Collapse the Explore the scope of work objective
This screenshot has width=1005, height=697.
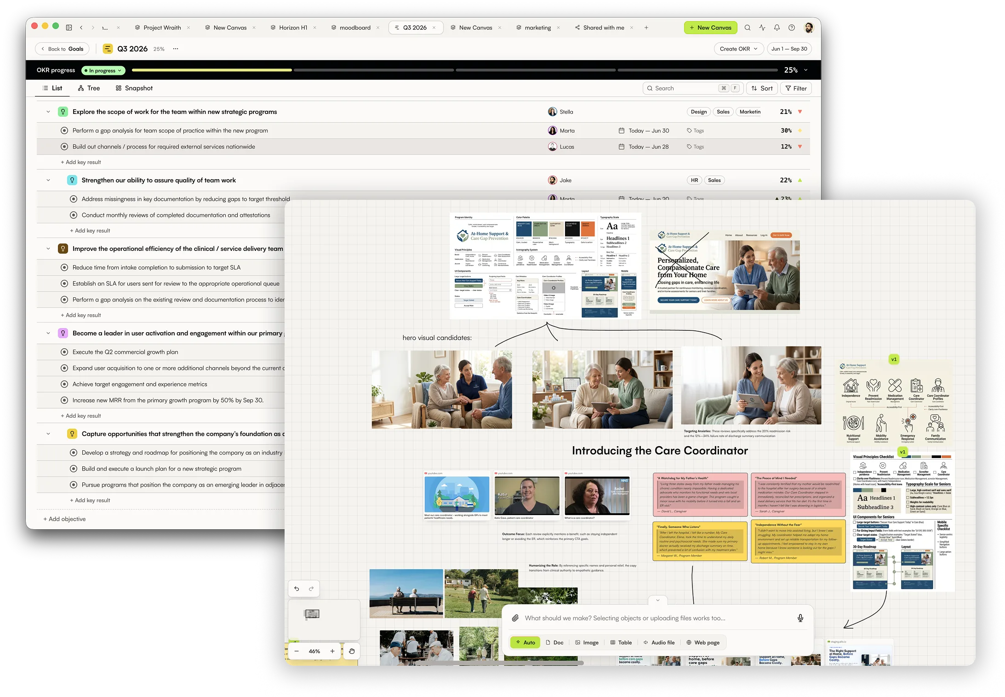(x=48, y=112)
